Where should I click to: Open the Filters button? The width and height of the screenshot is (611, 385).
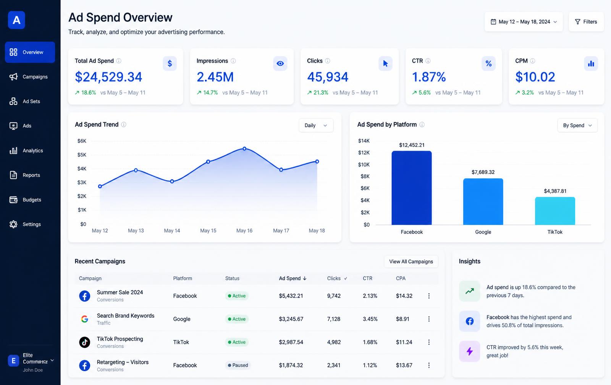(x=586, y=22)
